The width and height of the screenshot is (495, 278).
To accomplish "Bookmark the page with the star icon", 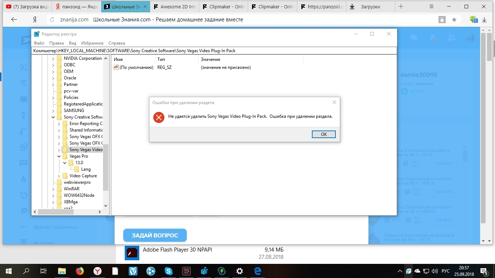I will (x=454, y=20).
